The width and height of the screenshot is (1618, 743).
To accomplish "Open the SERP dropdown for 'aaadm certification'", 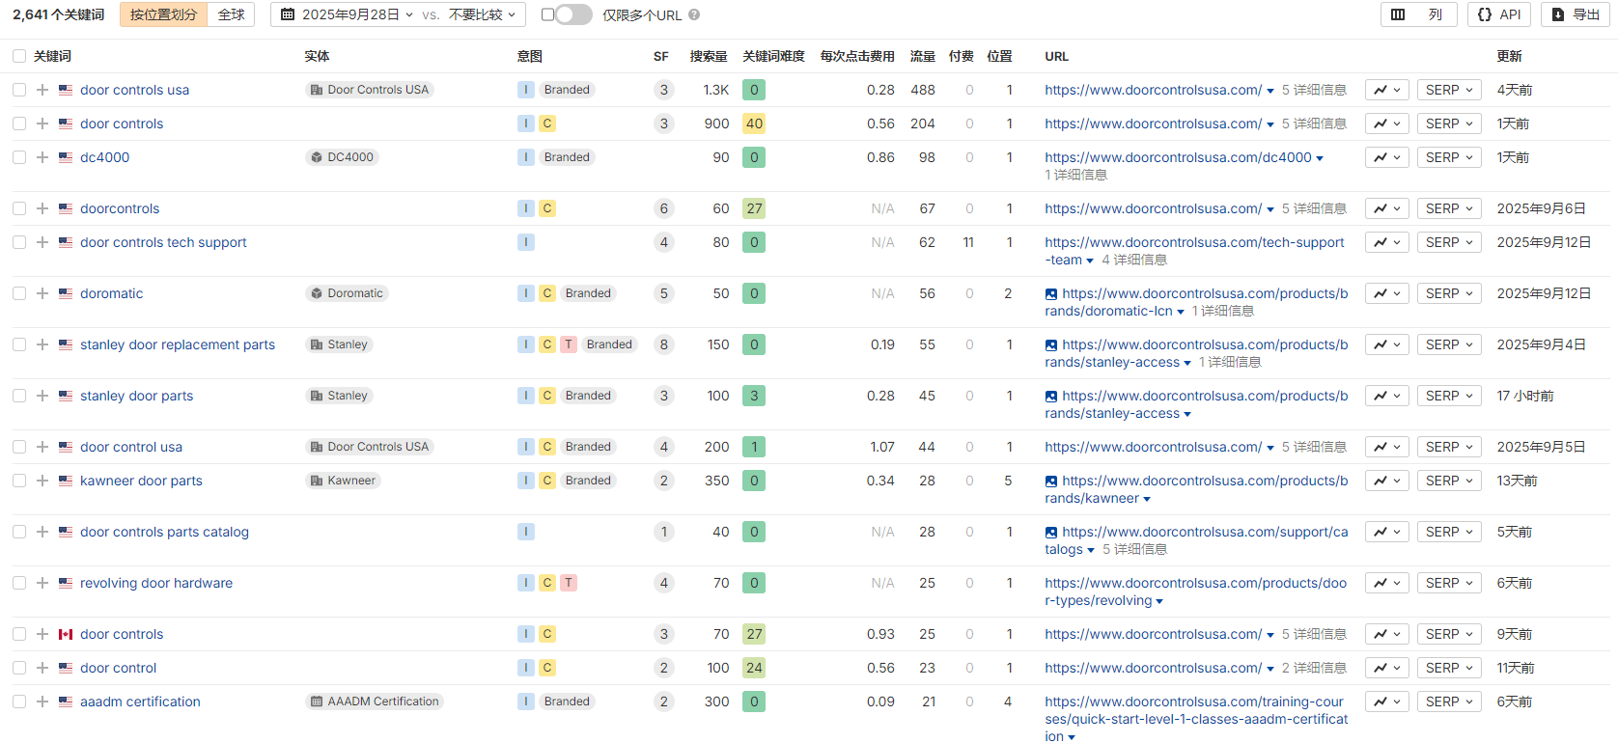I will click(x=1449, y=702).
